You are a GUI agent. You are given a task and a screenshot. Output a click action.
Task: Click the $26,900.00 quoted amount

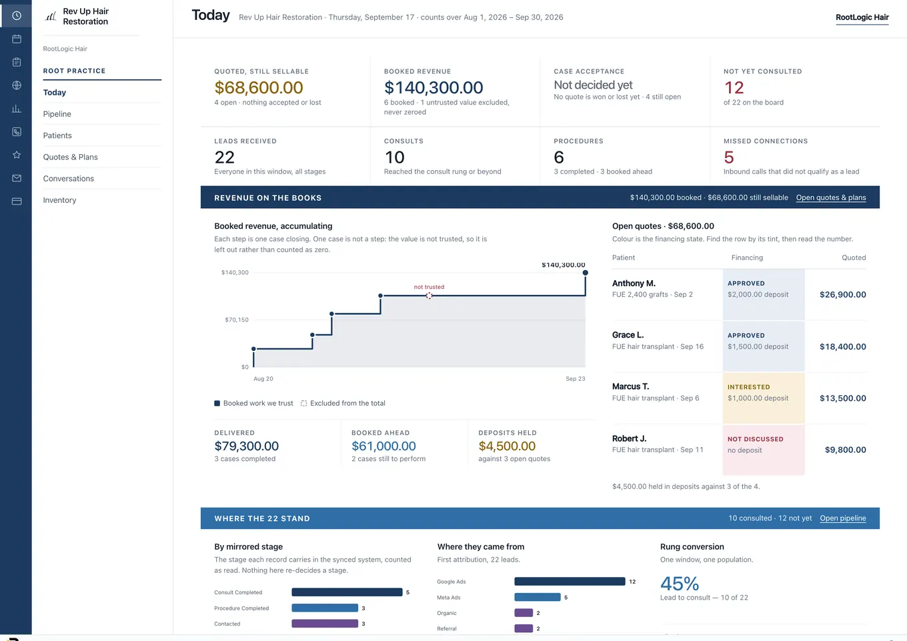click(x=843, y=295)
